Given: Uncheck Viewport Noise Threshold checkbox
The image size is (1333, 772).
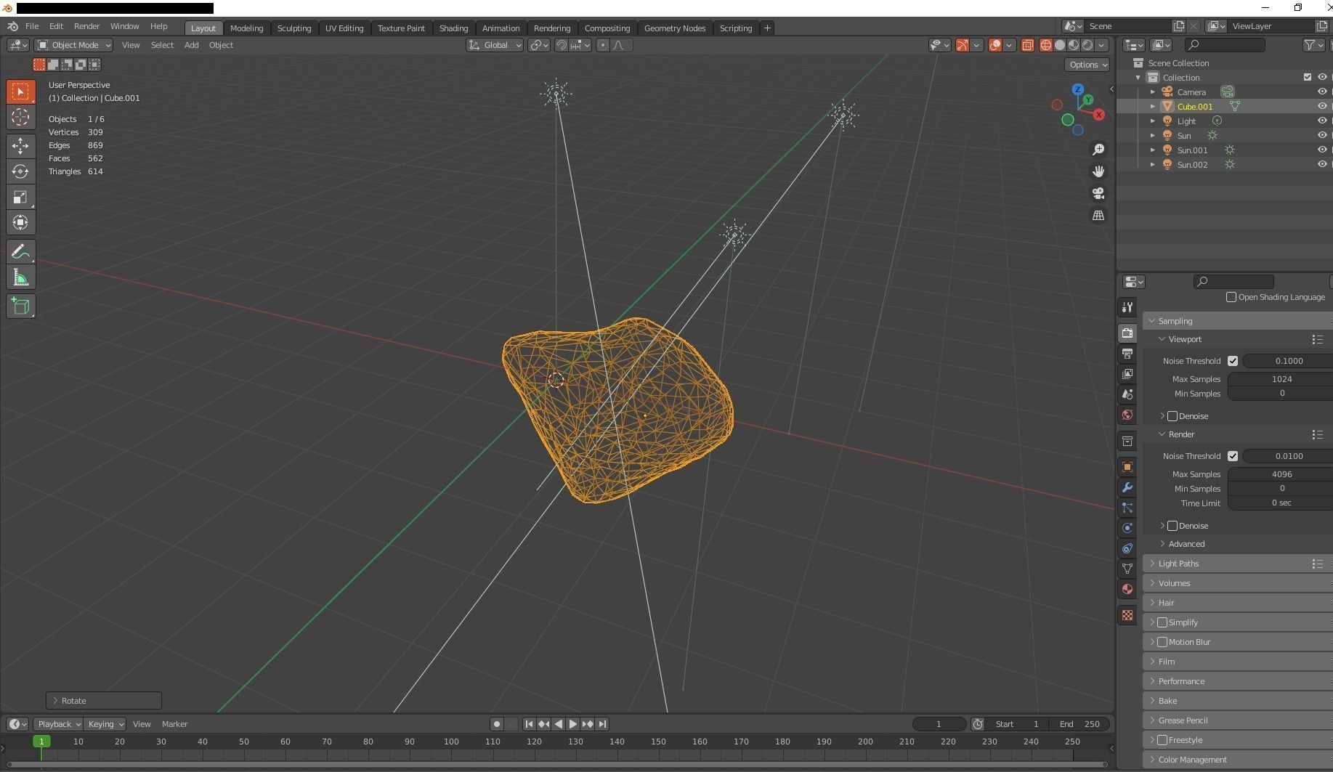Looking at the screenshot, I should (x=1233, y=361).
